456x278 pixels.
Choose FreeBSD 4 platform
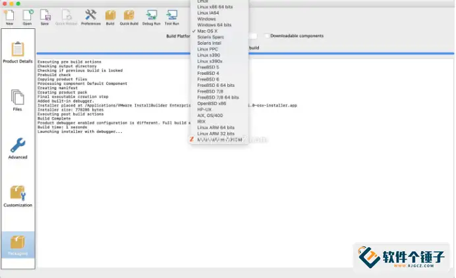pyautogui.click(x=208, y=73)
